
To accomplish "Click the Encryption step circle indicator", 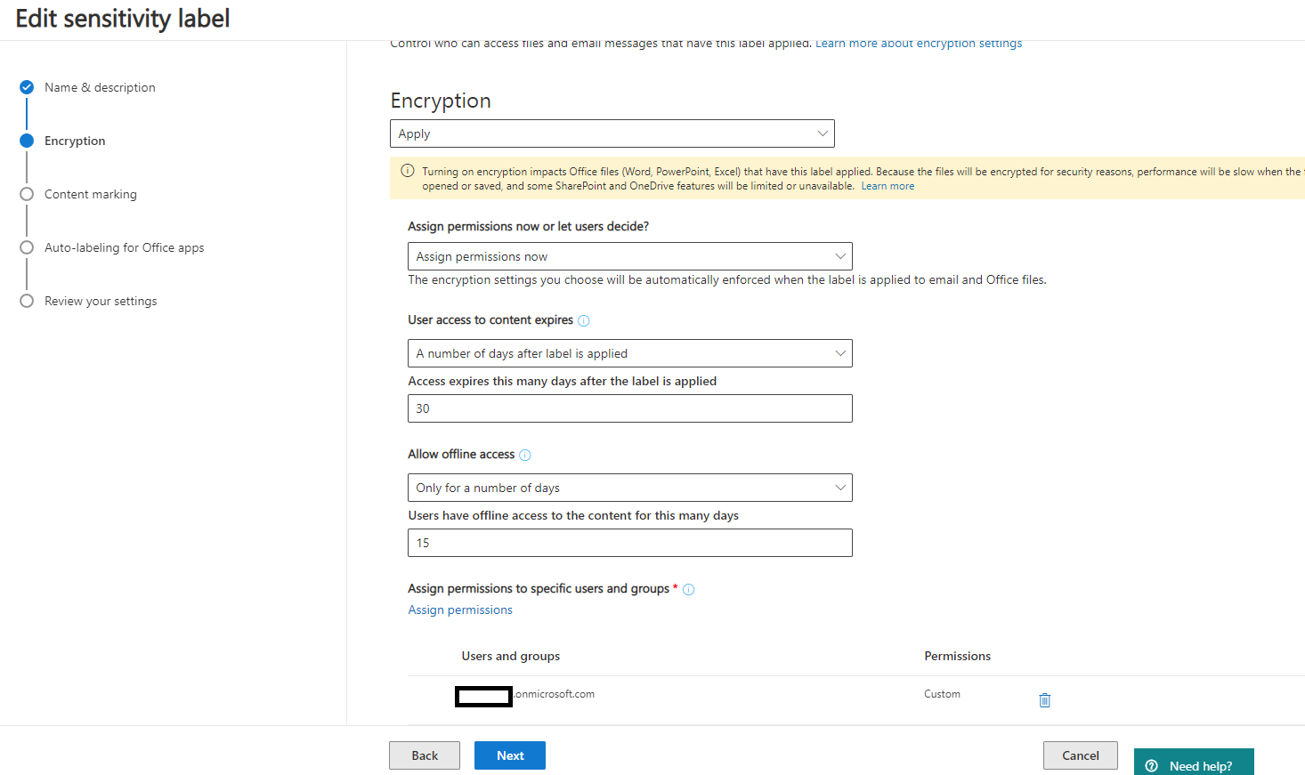I will point(27,141).
